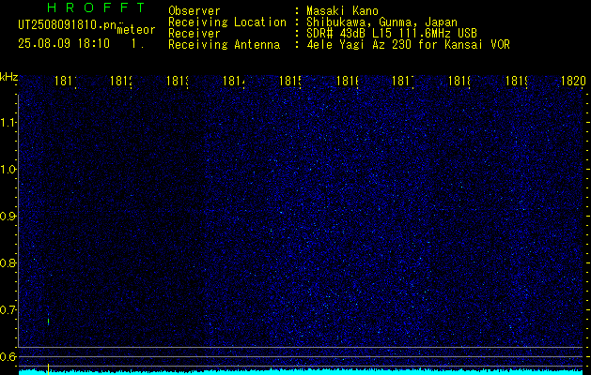Click the 1811 time axis marker
The image size is (591, 375).
pyautogui.click(x=66, y=81)
